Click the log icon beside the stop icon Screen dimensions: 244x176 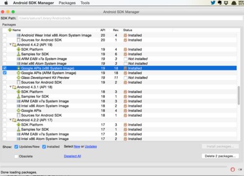click(x=240, y=170)
